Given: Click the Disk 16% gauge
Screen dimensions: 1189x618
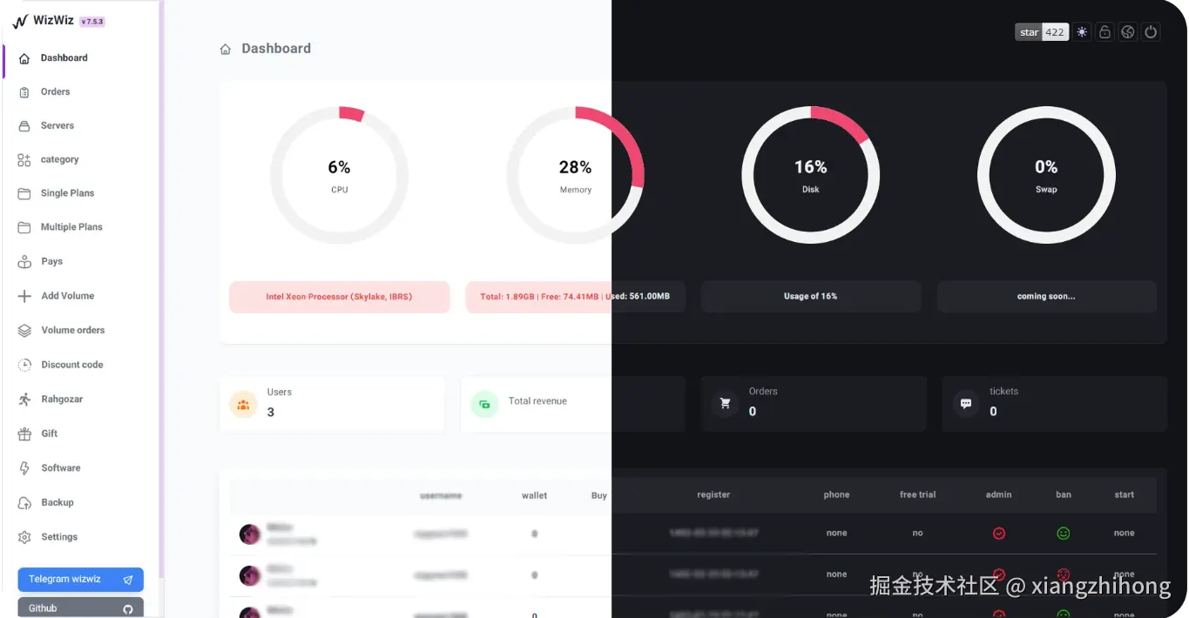Looking at the screenshot, I should (811, 175).
